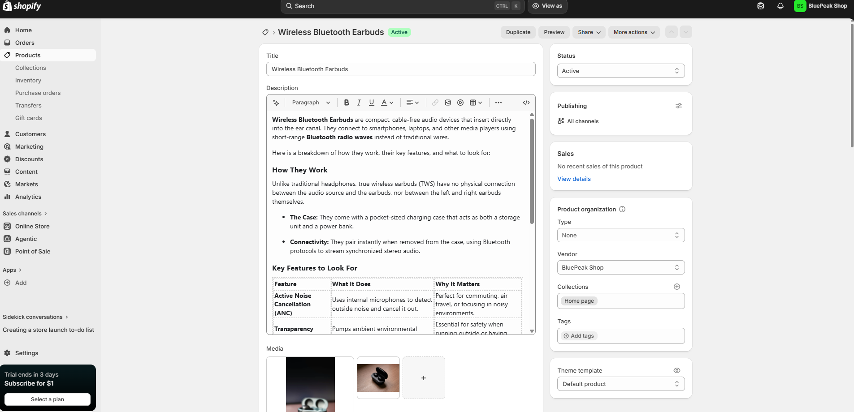854x412 pixels.
Task: Open the insert image icon in editor
Action: (x=448, y=103)
